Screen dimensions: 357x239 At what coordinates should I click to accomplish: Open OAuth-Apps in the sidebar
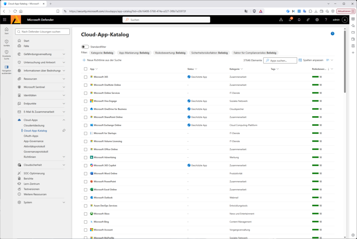[x=31, y=136]
